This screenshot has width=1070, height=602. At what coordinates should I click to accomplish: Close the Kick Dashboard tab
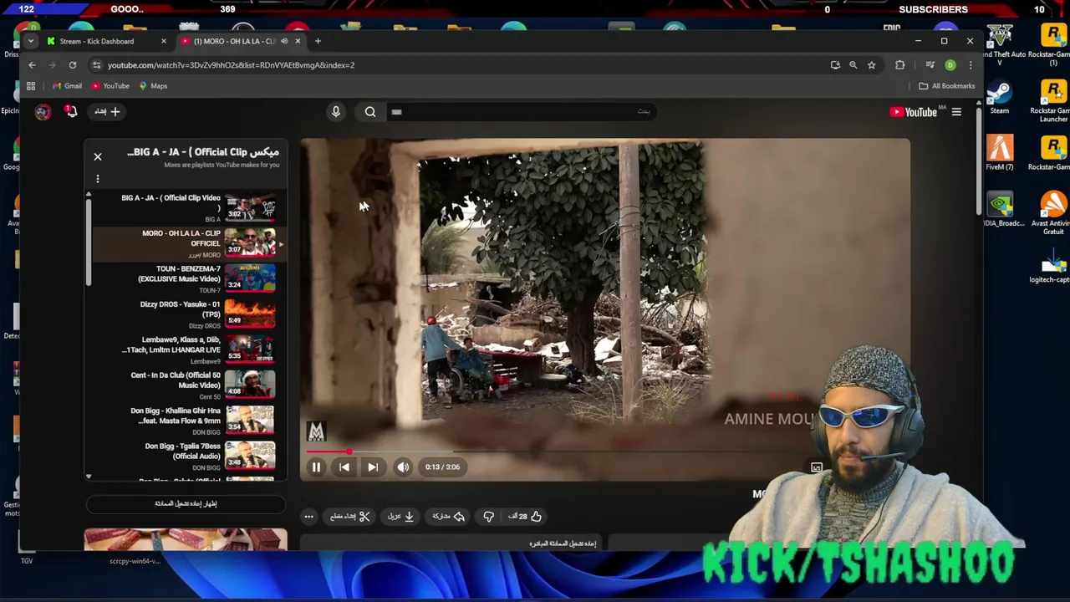tap(164, 41)
